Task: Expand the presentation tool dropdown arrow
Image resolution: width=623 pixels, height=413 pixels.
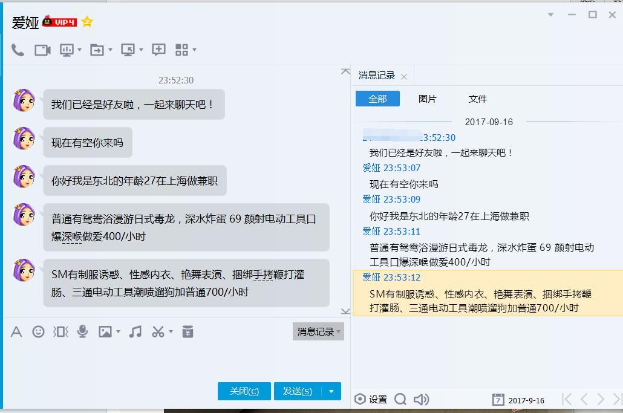Action: point(79,50)
